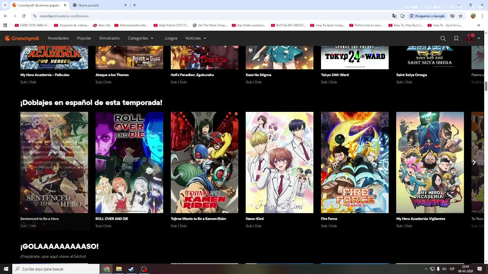Open High School (12/12/... bookmark

click(x=171, y=25)
